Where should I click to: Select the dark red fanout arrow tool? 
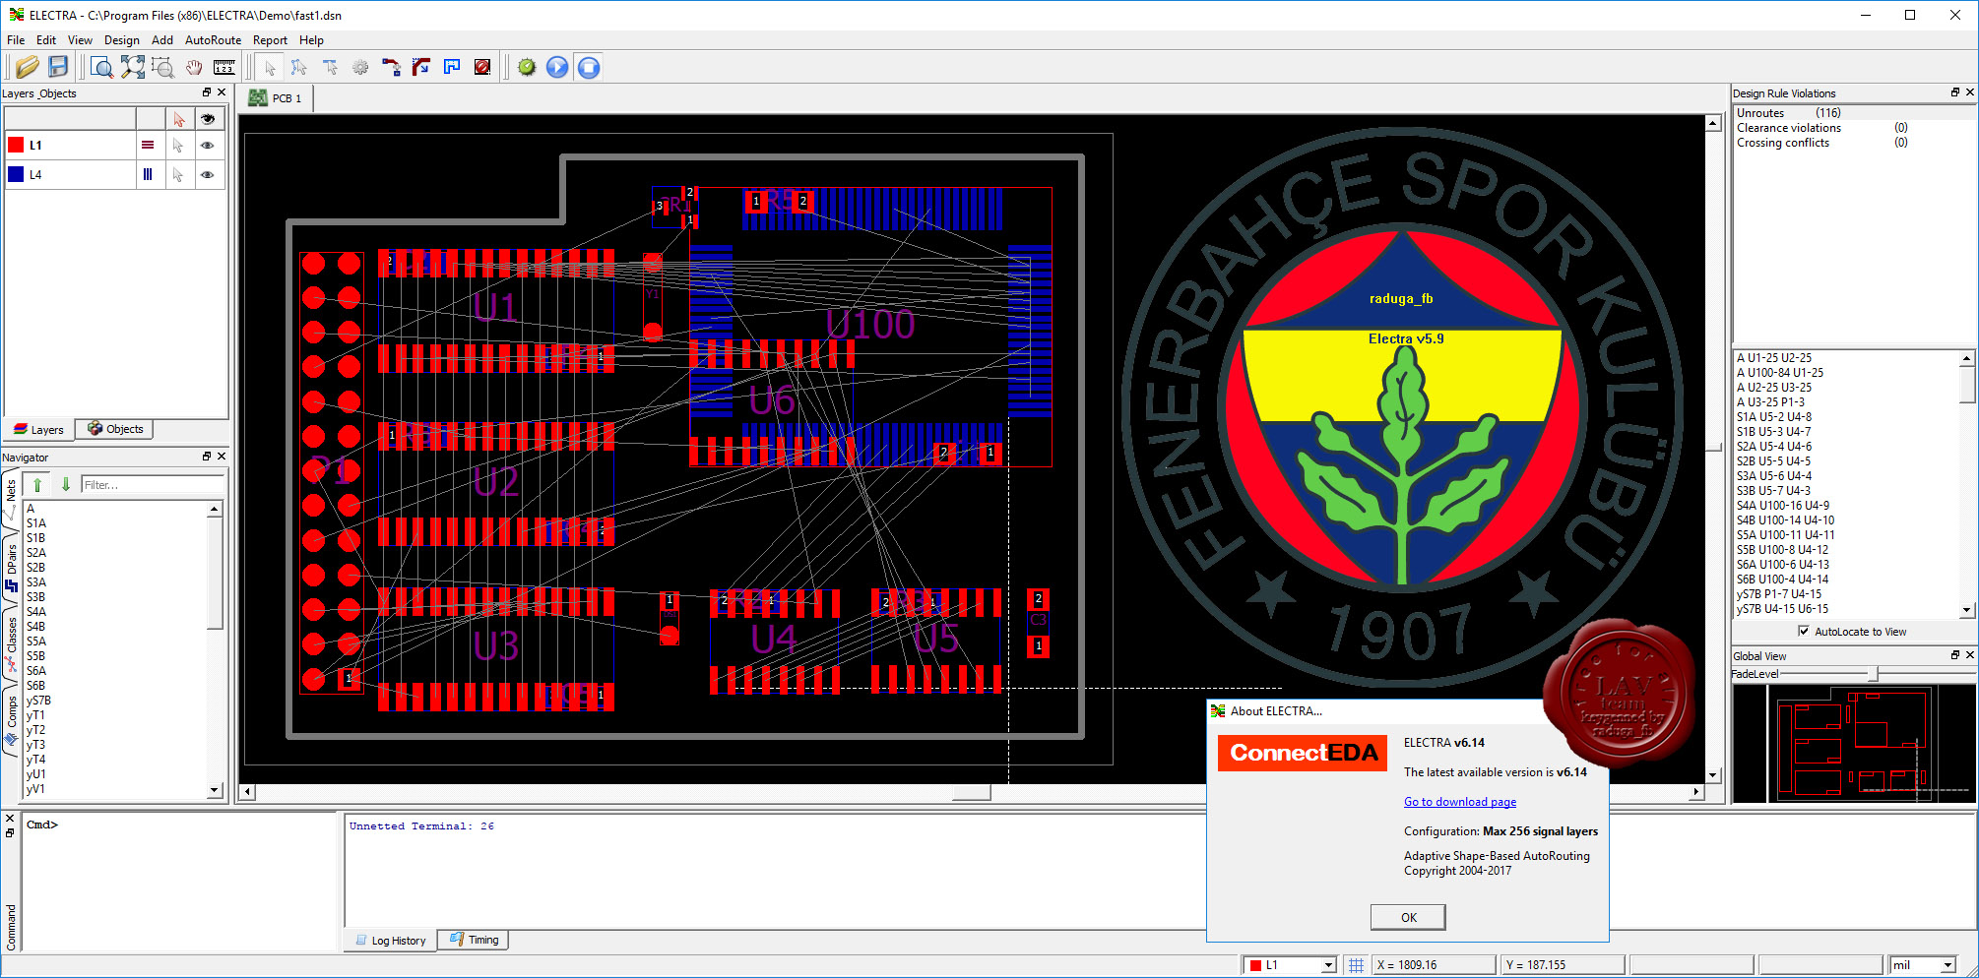pos(421,67)
